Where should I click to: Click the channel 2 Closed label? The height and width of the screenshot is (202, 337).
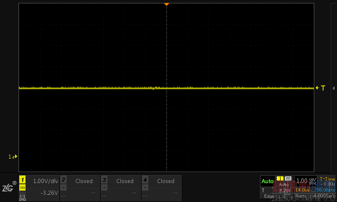coord(84,181)
